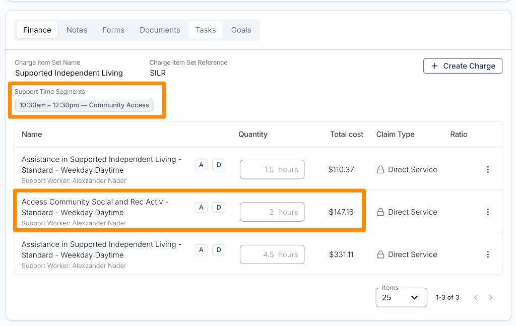Go to the next page arrow
Viewport: 516px width, 326px height.
coord(491,297)
